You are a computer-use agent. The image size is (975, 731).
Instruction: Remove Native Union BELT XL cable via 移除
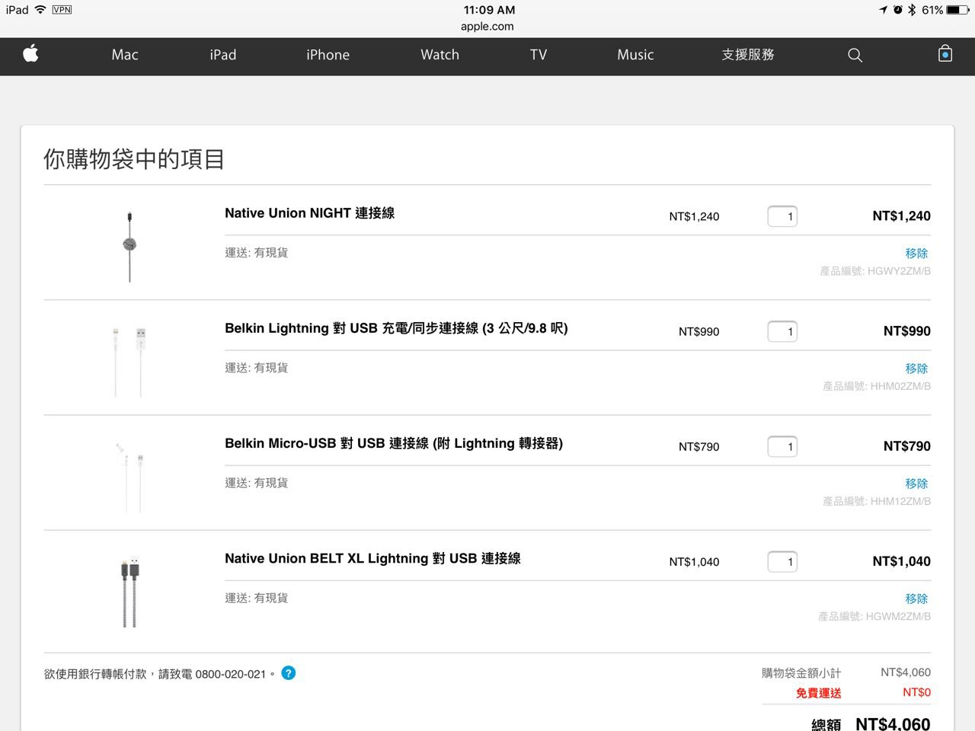(916, 599)
